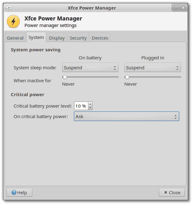This screenshot has width=193, height=205.
Task: Click the Plugged in column heading
Action: (153, 58)
